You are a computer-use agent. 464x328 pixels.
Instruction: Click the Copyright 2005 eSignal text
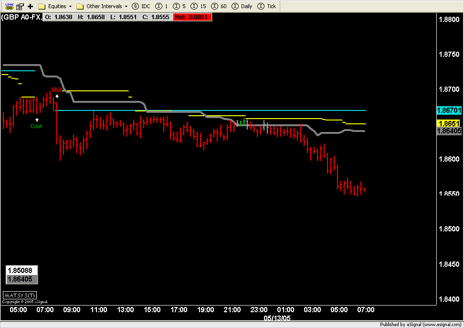[25, 302]
